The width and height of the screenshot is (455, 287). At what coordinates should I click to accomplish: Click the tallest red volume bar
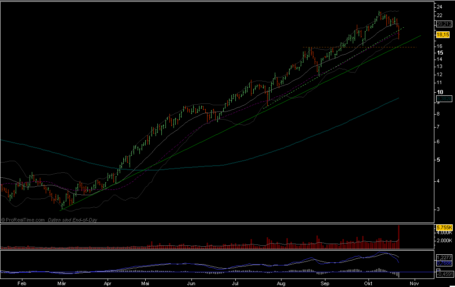[x=398, y=236]
